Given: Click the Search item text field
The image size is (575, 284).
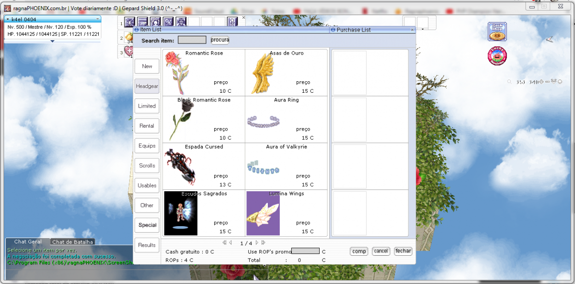Looking at the screenshot, I should [192, 40].
